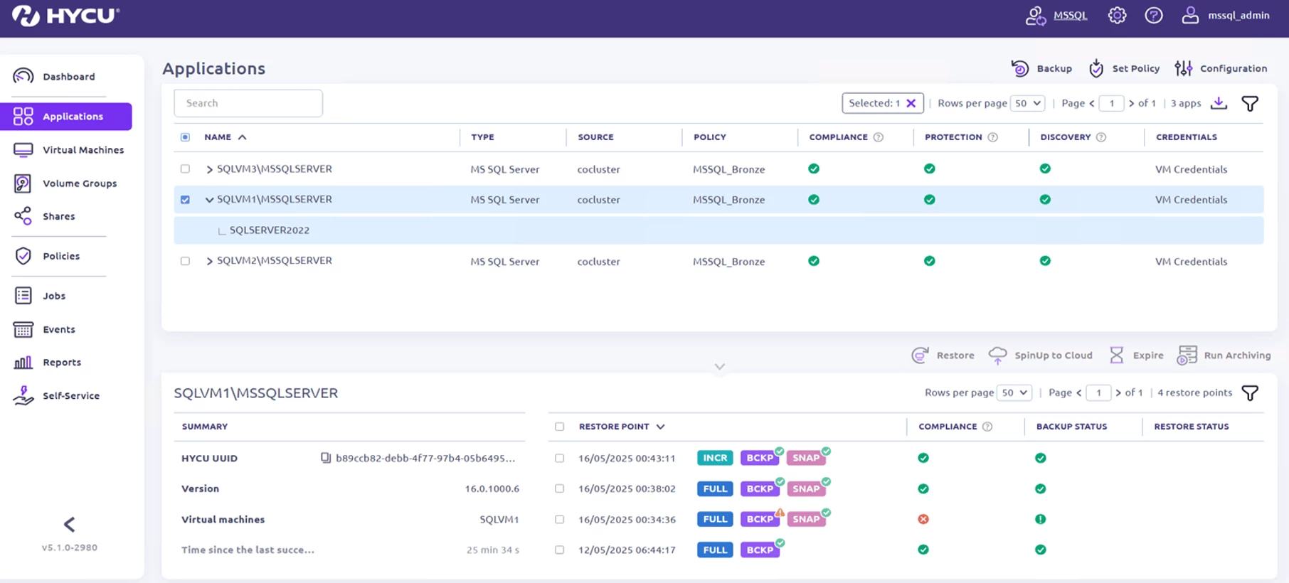Click Protection column info icon
This screenshot has height=583, width=1289.
[992, 137]
